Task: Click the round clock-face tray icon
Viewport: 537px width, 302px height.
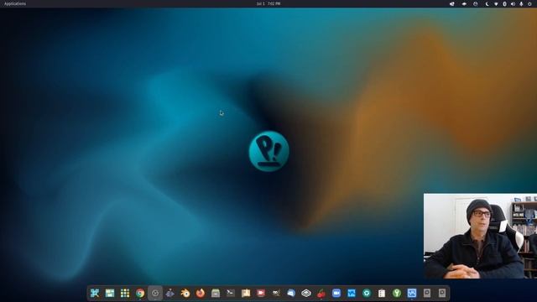Action: 476,3
